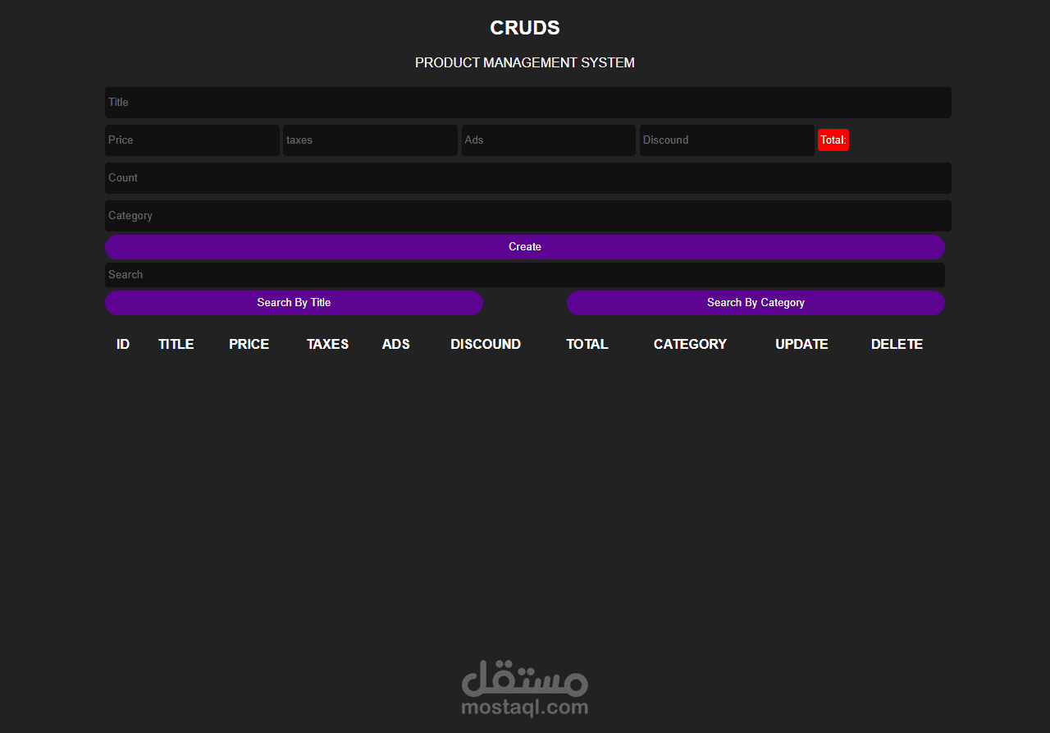Image resolution: width=1050 pixels, height=733 pixels.
Task: Click the ID column header
Action: [123, 345]
